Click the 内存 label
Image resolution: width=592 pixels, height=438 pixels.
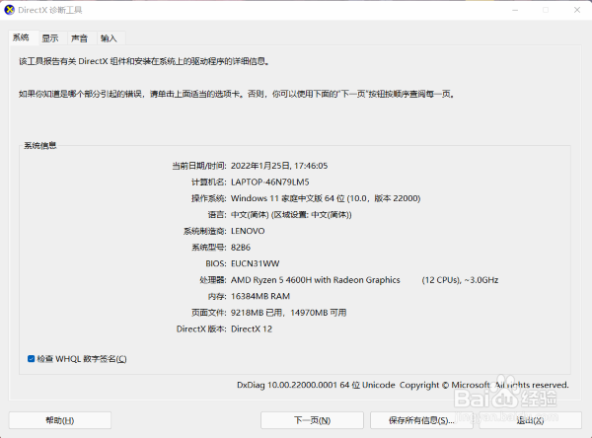coord(217,296)
